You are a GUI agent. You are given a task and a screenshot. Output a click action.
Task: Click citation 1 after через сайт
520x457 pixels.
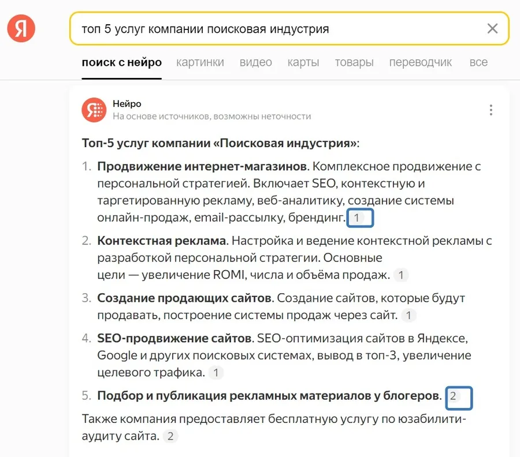coord(408,316)
